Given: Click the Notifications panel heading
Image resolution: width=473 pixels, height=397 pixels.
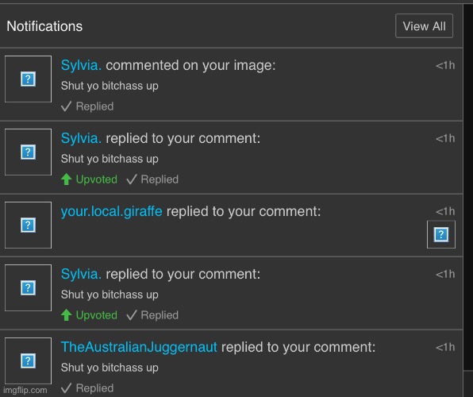Looking at the screenshot, I should tap(44, 26).
